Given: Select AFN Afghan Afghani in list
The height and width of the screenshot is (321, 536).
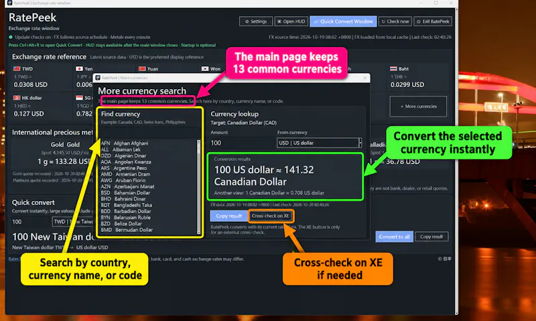Looking at the screenshot, I should [125, 143].
